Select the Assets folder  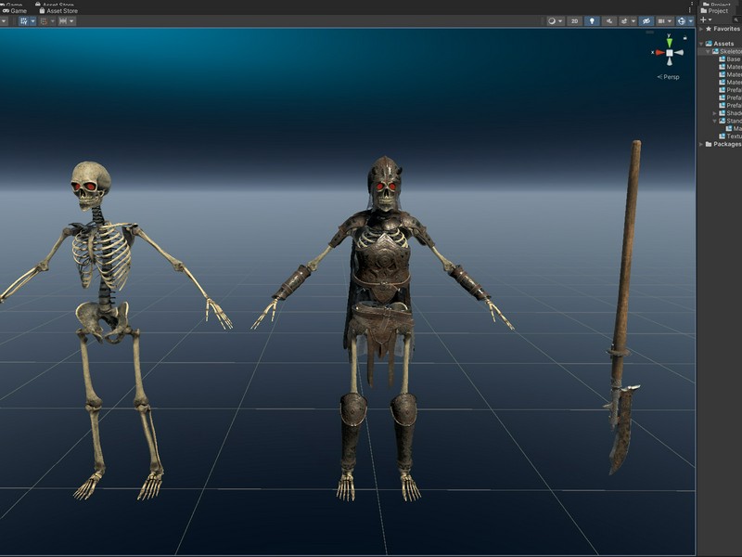720,44
